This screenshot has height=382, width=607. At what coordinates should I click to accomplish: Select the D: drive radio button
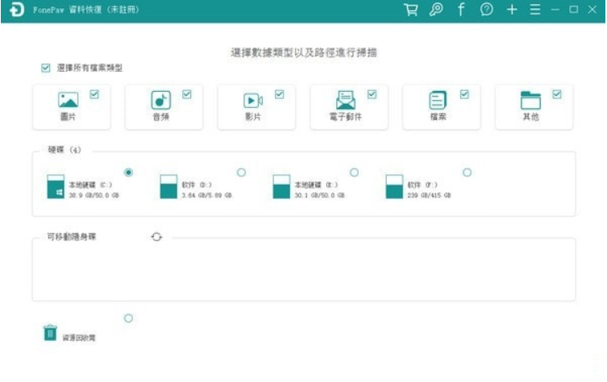pos(241,172)
